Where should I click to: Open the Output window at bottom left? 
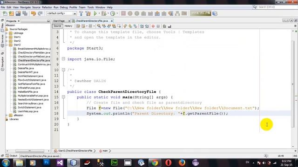[x=11, y=156]
